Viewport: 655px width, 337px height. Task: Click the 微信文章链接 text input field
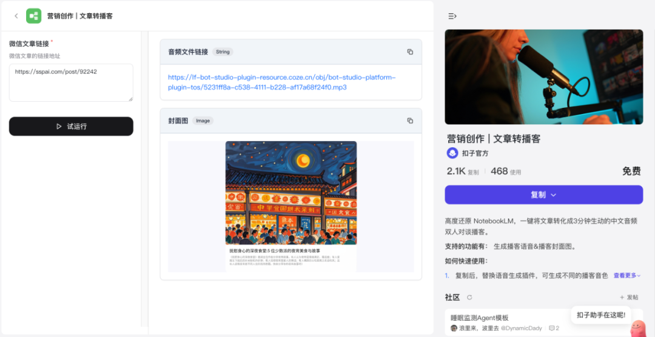tap(71, 82)
